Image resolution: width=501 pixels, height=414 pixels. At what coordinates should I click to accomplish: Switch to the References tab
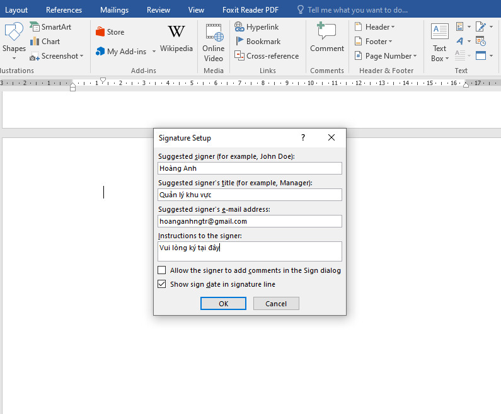(x=64, y=10)
